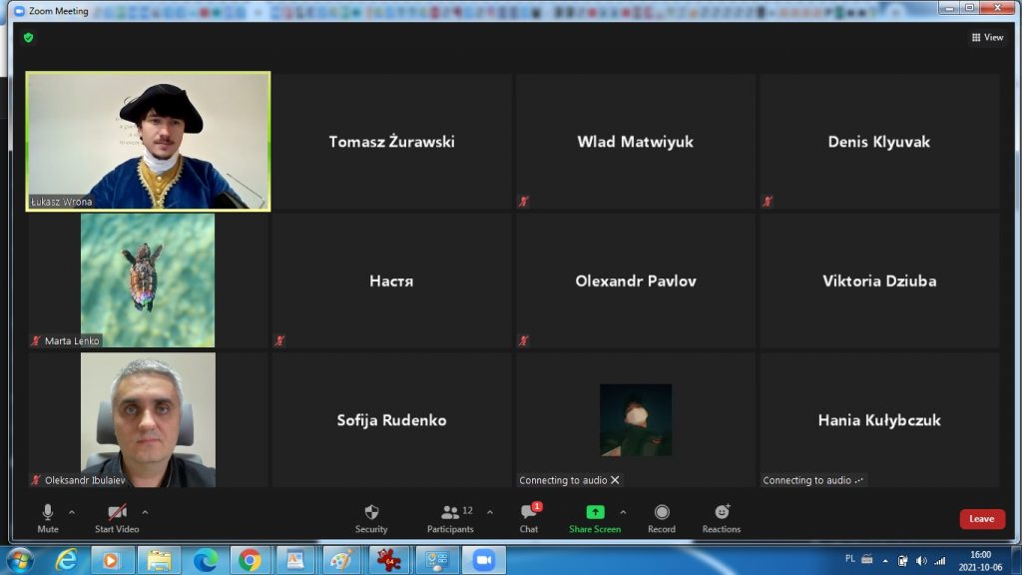This screenshot has height=575, width=1022.
Task: Click the green Share Screen icon
Action: coord(595,512)
